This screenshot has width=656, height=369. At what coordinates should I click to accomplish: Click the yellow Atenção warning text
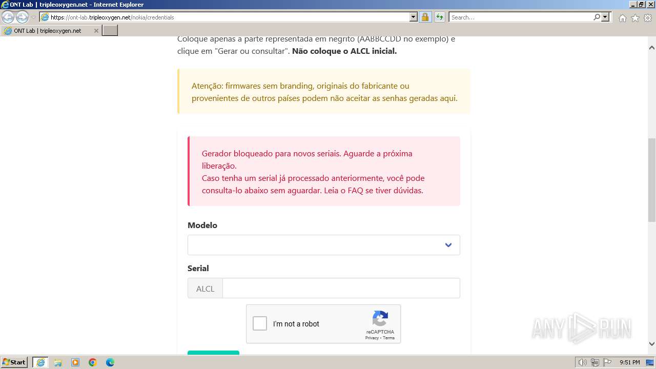324,92
